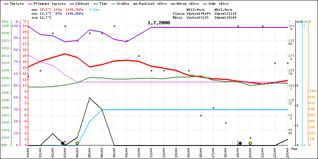Image resolution: width=318 pixels, height=159 pixels.
Task: Click the red Teplota legend line
Action: tap(6, 3)
